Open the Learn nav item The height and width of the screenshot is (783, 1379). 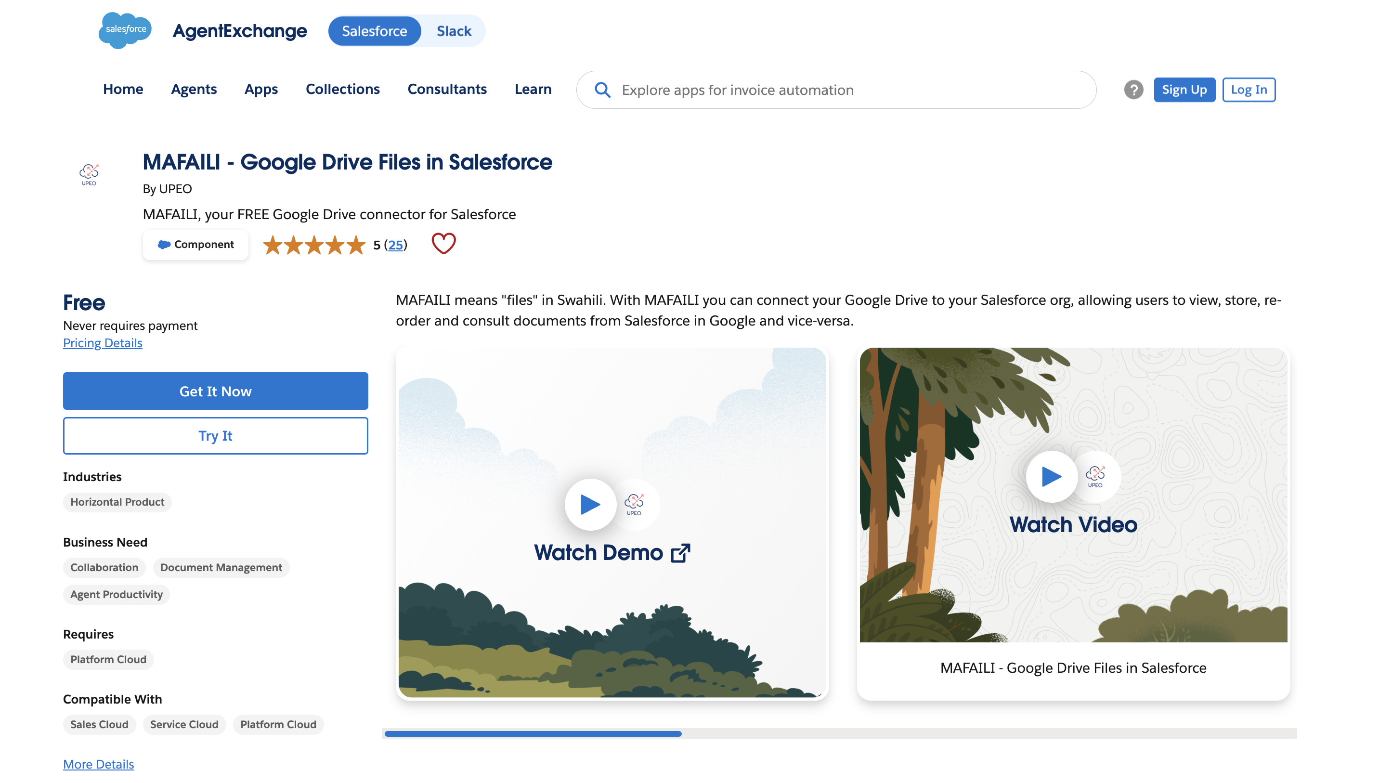[533, 89]
